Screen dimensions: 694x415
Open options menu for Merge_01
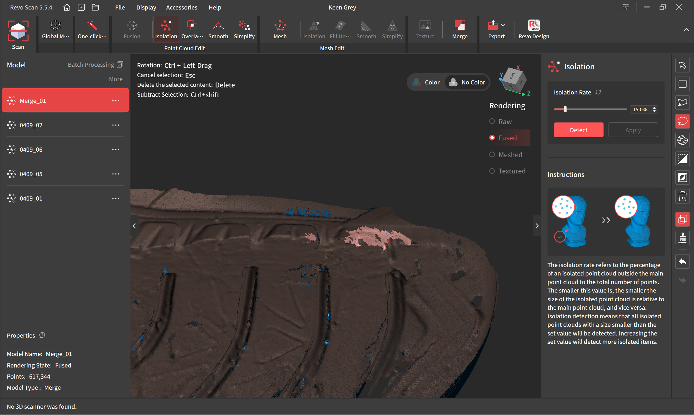pyautogui.click(x=116, y=101)
